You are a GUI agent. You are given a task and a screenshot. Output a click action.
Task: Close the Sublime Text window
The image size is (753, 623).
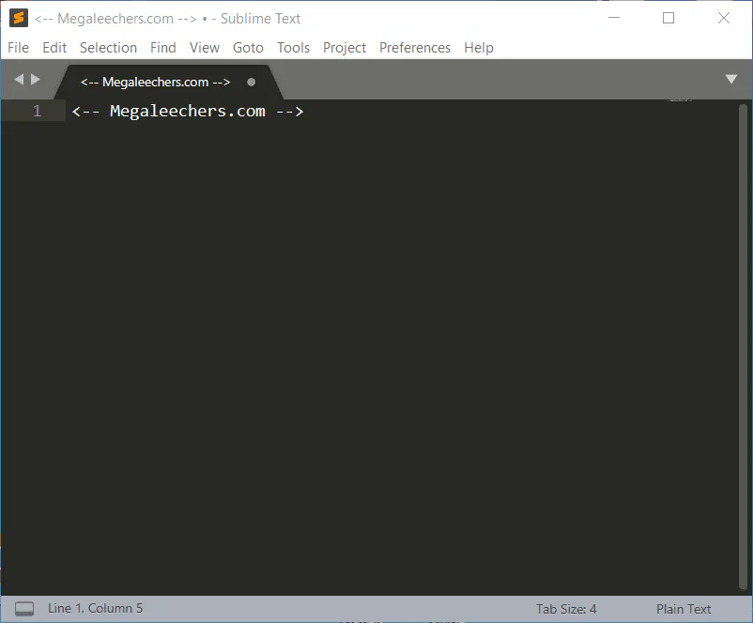click(x=724, y=18)
